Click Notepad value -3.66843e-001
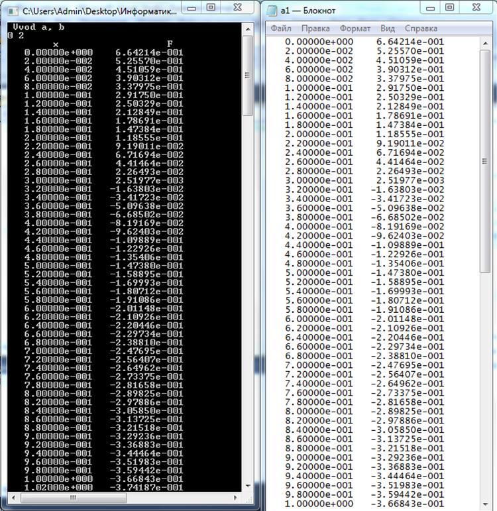Image resolution: width=497 pixels, height=511 pixels. click(408, 504)
